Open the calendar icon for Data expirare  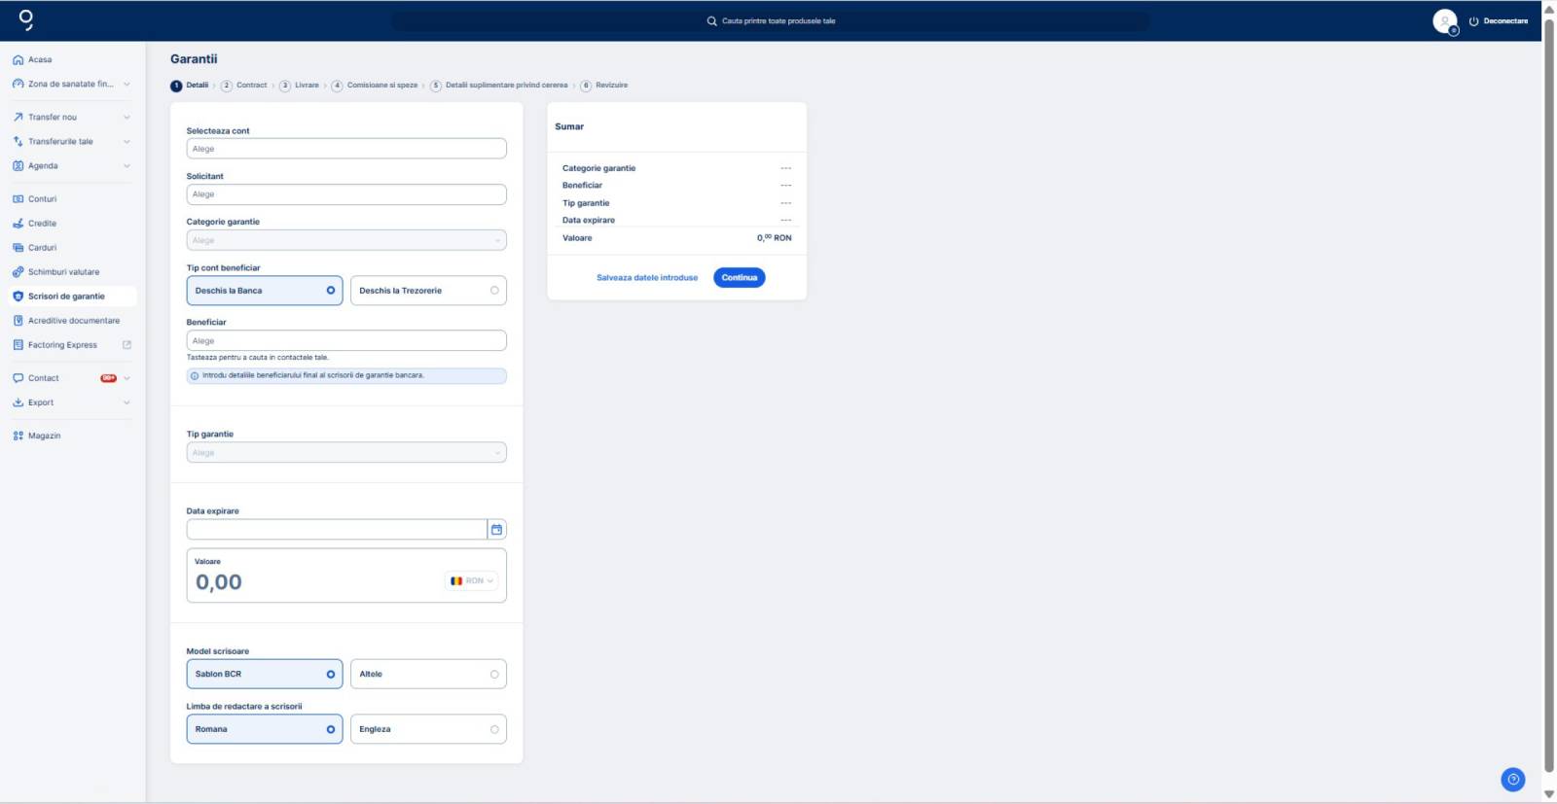tap(496, 530)
